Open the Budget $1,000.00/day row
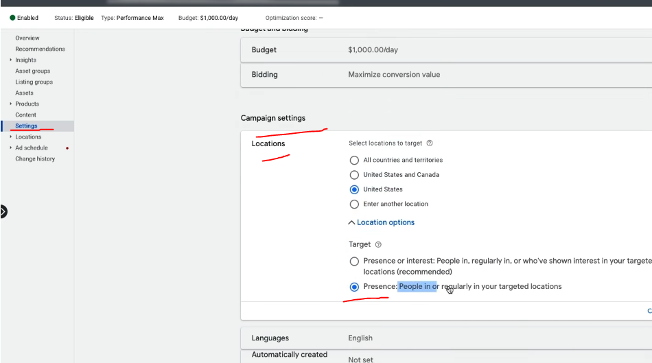This screenshot has width=652, height=363. click(445, 50)
